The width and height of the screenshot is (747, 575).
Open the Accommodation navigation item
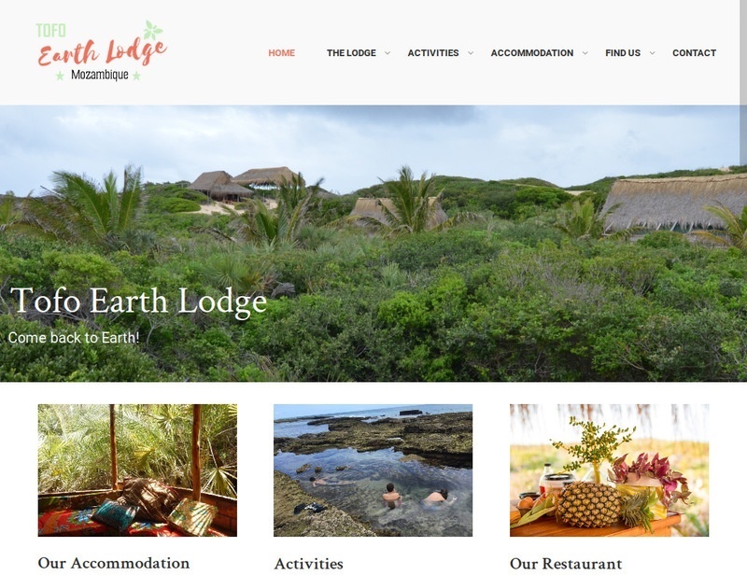(x=532, y=53)
